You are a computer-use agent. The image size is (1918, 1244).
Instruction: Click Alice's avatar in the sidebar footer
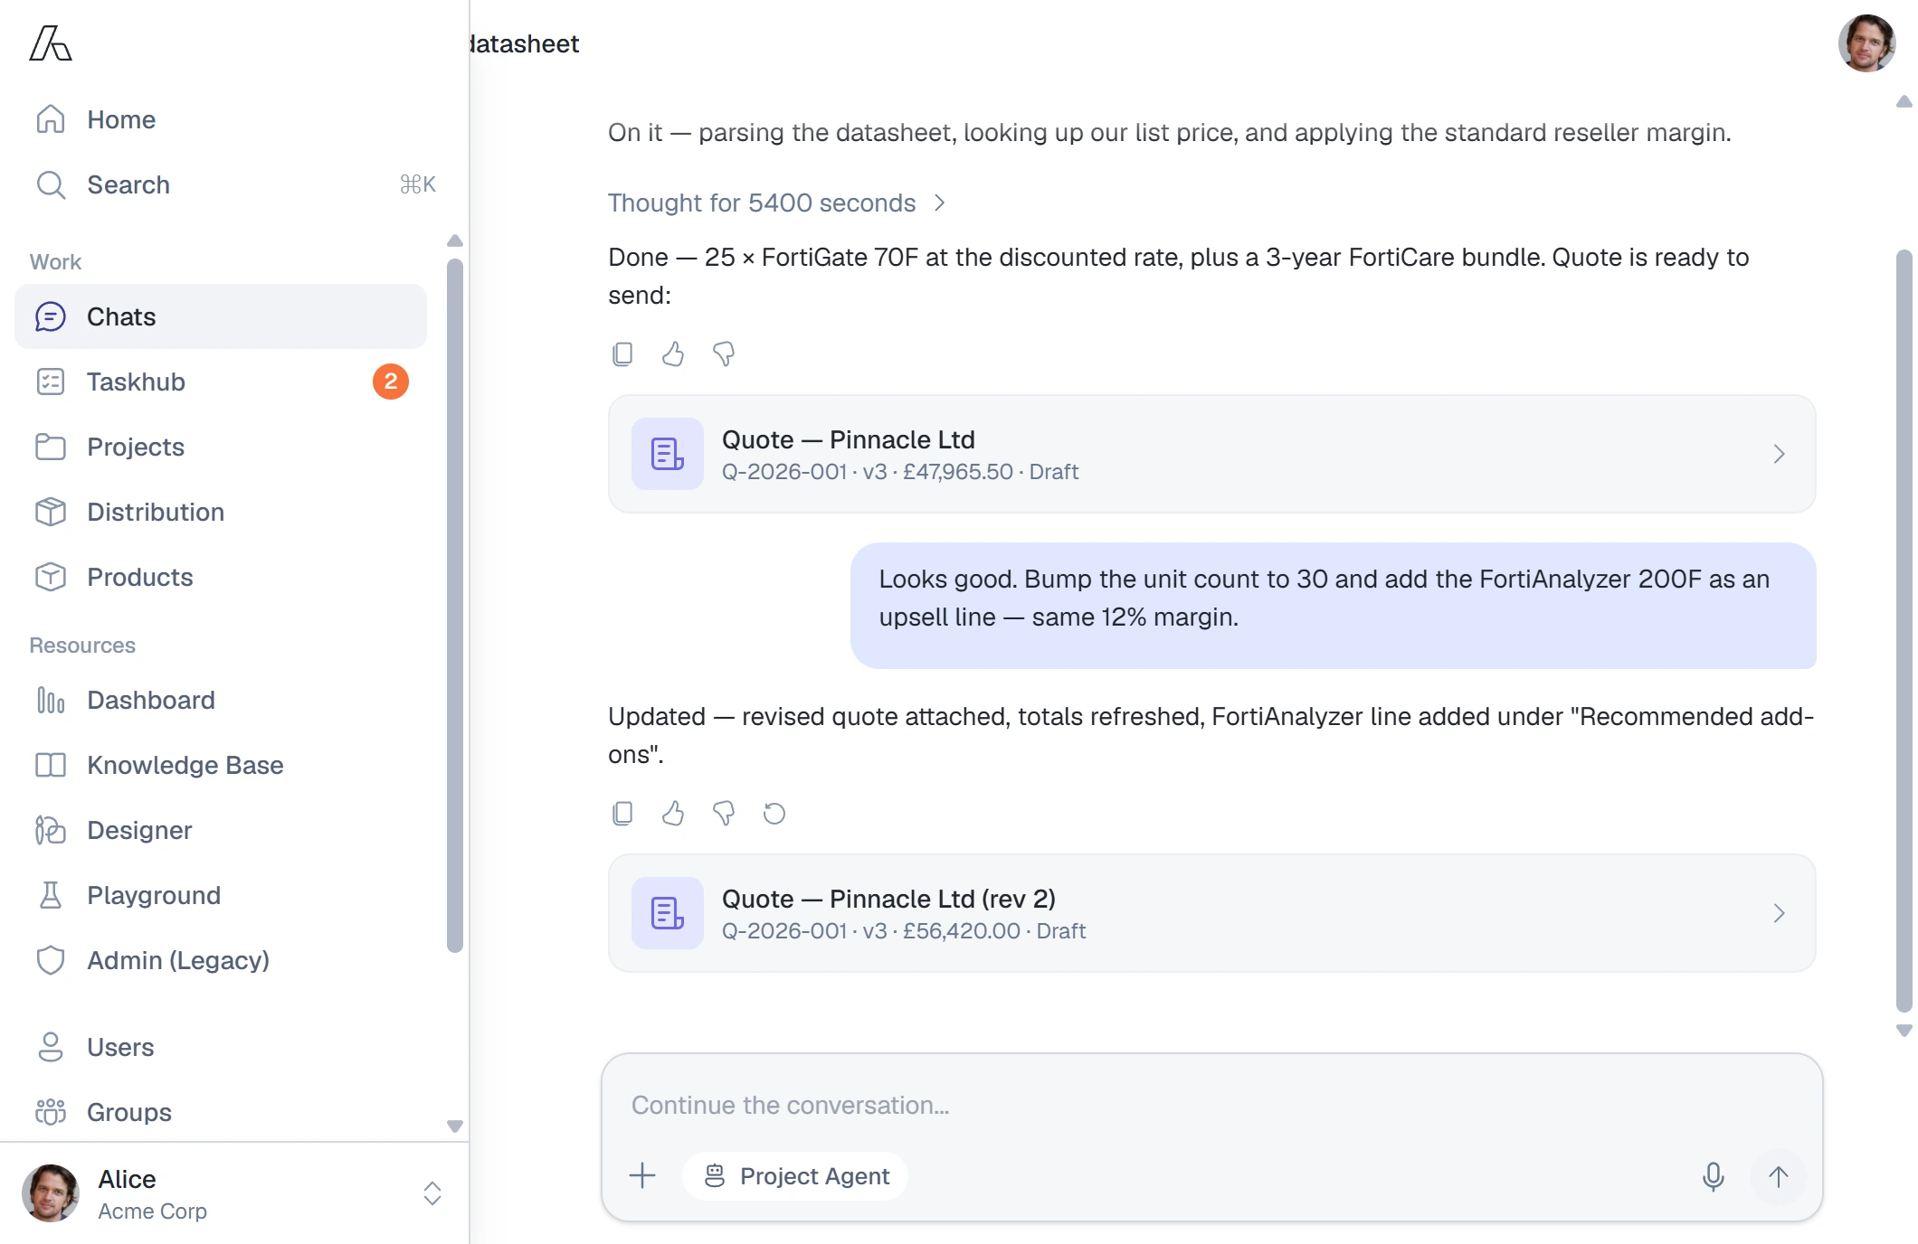pos(51,1193)
